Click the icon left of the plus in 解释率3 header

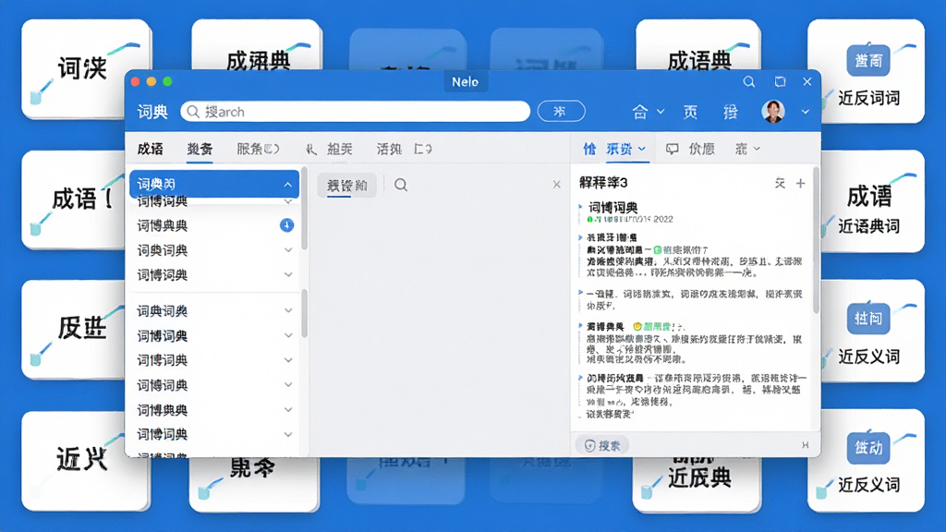point(780,183)
